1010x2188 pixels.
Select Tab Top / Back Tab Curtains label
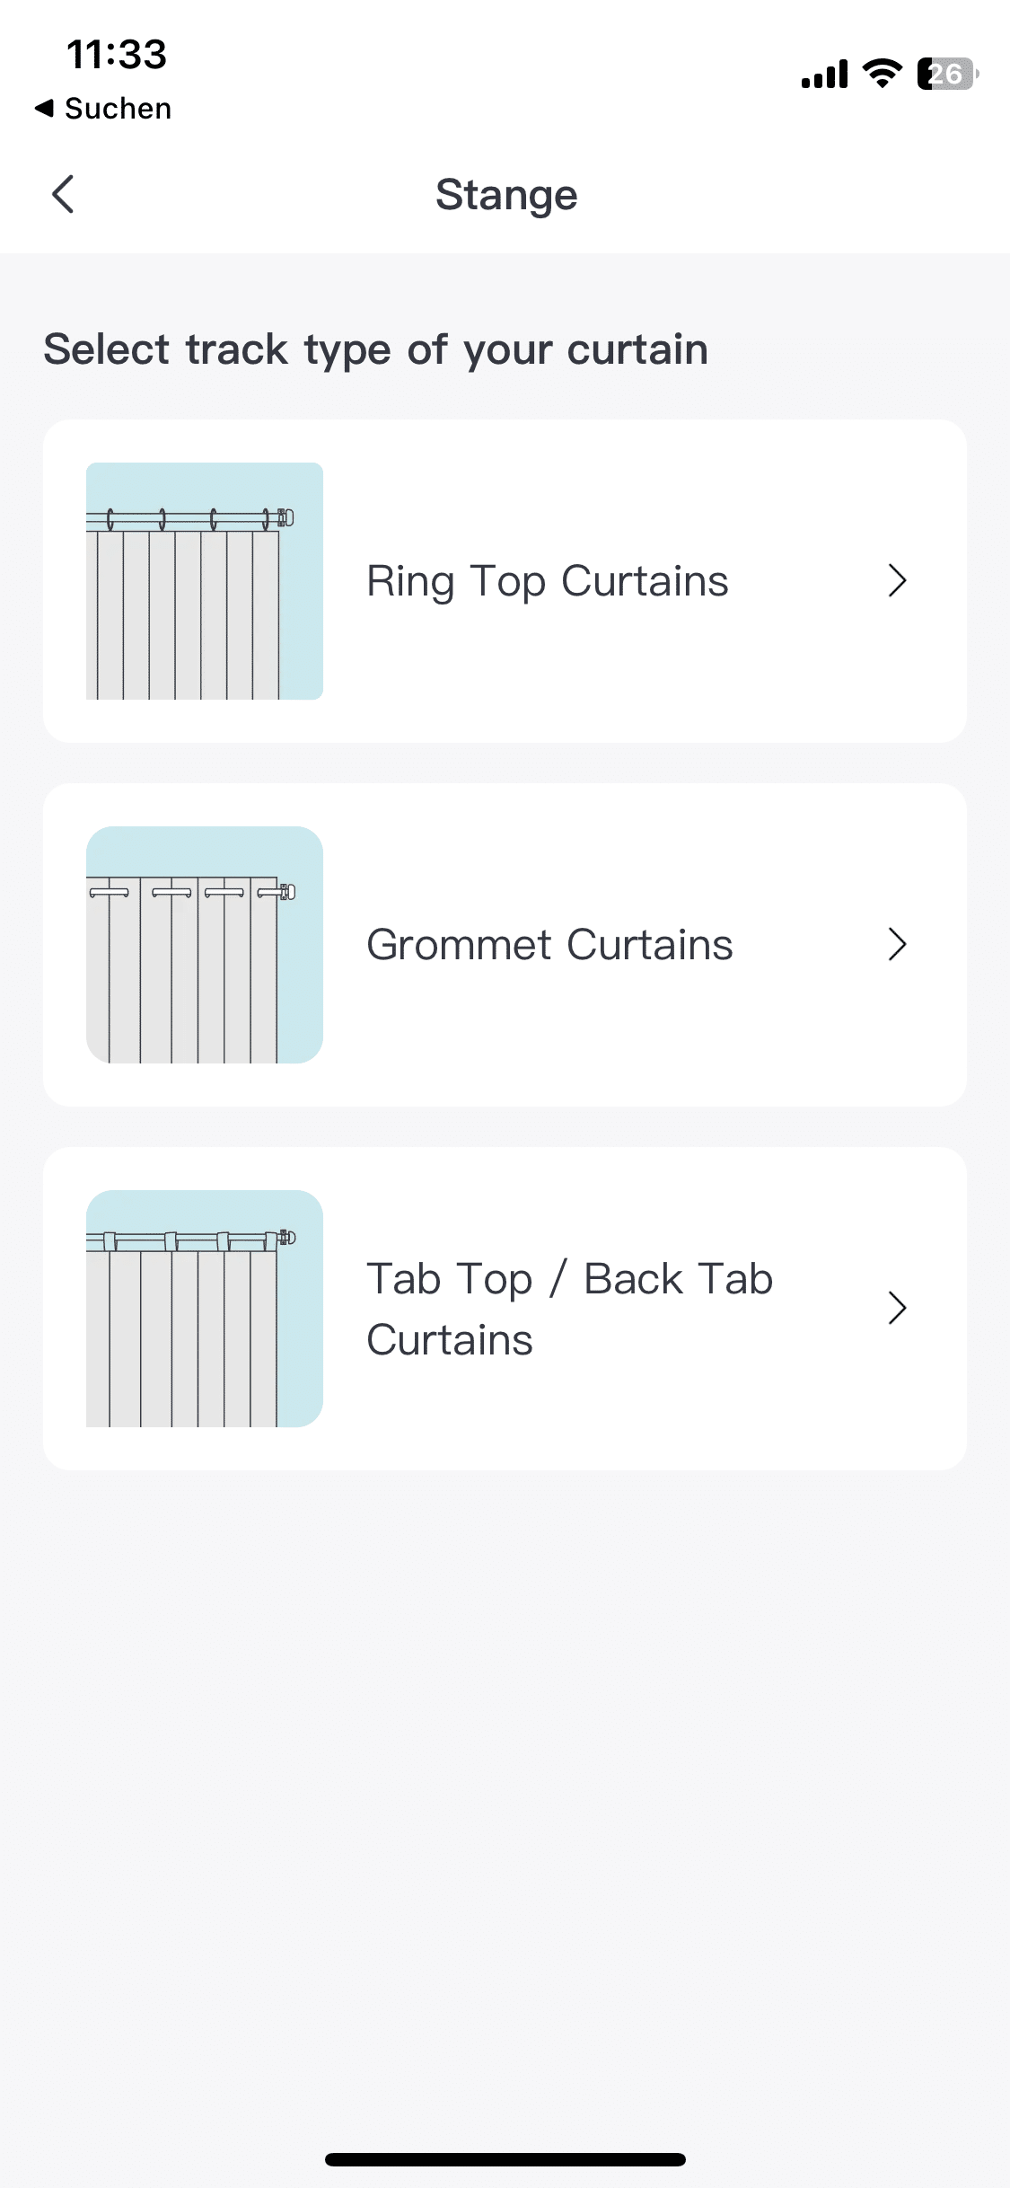(x=569, y=1309)
